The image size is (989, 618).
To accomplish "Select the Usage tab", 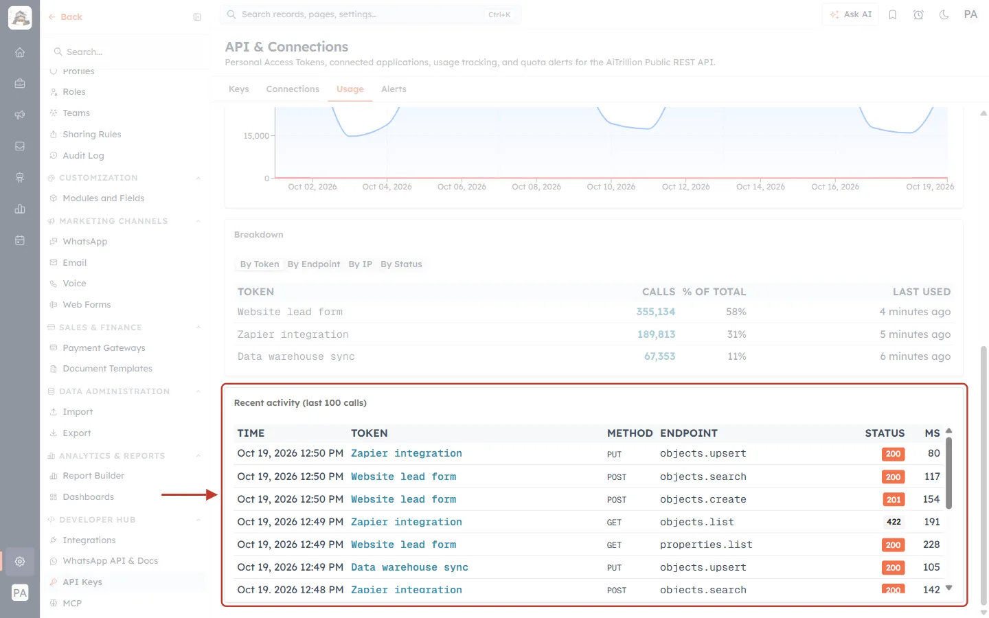I will pyautogui.click(x=350, y=89).
